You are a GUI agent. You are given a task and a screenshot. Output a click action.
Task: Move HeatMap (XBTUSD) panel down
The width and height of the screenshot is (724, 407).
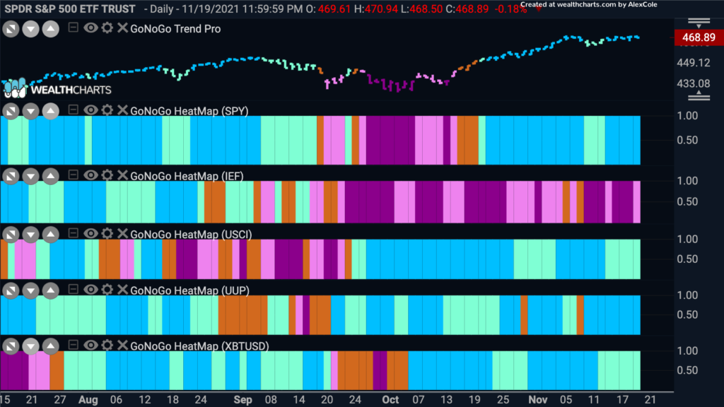pos(30,346)
